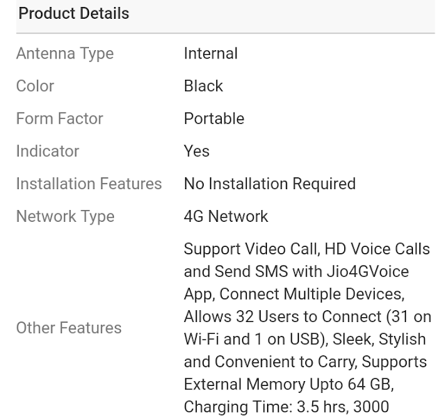The height and width of the screenshot is (418, 445).
Task: Click the Product Details heading
Action: [x=74, y=13]
